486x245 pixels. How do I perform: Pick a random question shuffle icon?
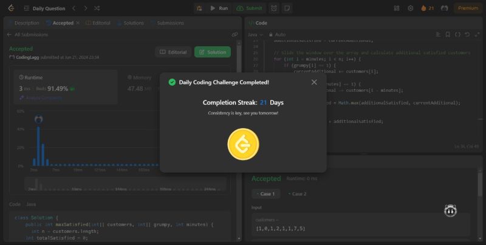(97, 9)
